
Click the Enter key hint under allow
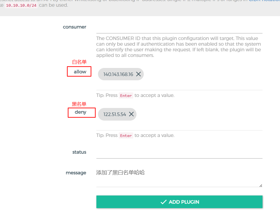(x=126, y=96)
